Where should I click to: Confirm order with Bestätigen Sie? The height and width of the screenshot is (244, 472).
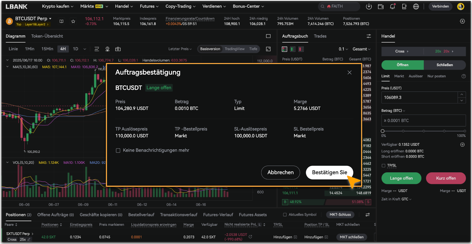pos(329,173)
